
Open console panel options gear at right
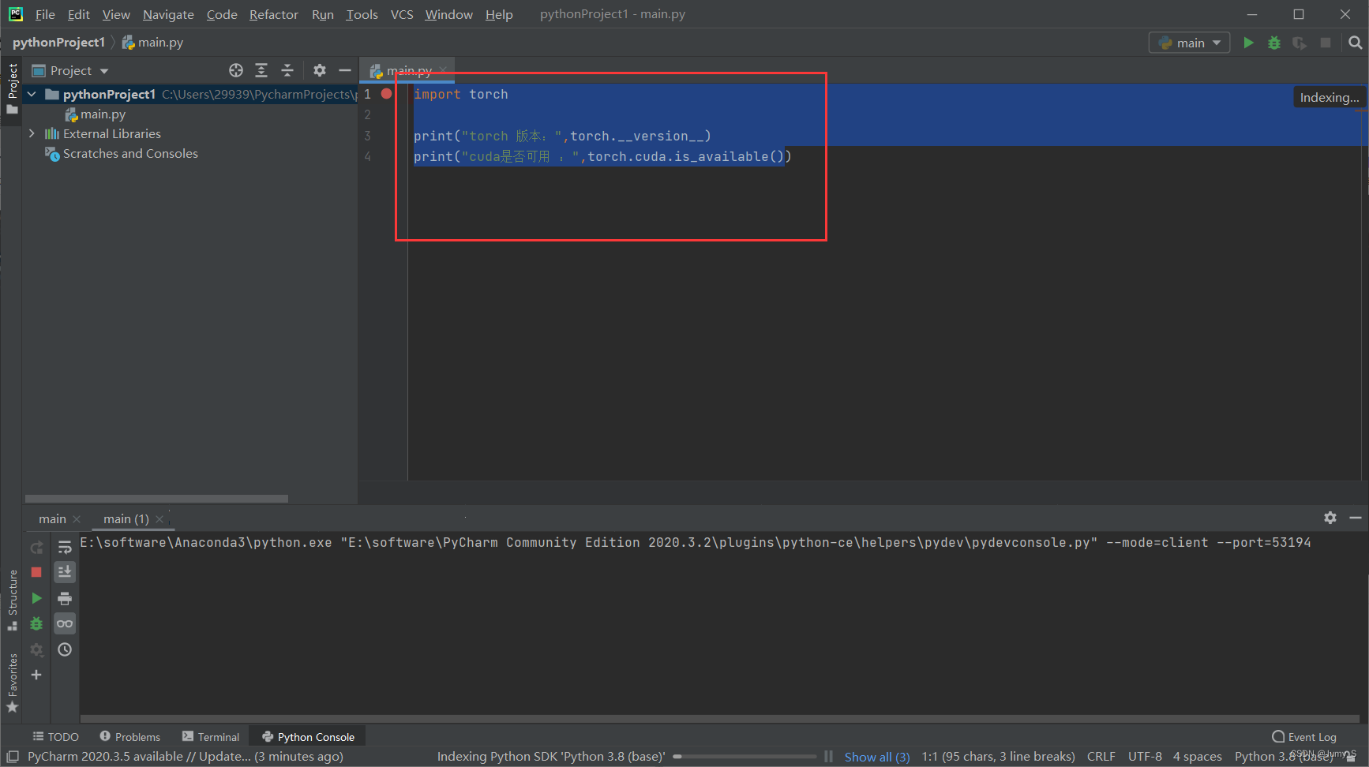[1330, 518]
